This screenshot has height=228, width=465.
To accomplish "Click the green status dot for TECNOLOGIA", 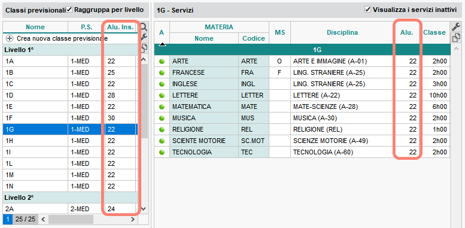I will (162, 152).
